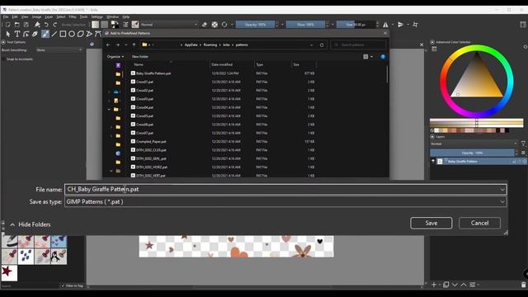This screenshot has height=297, width=528.
Task: Go up one folder level
Action: 134,45
